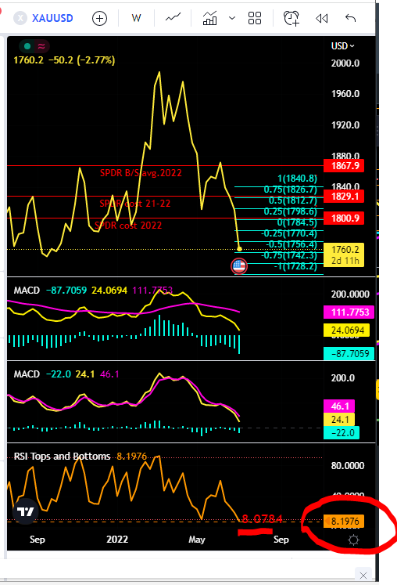Click the 1867.9 red price label
The image size is (397, 585).
click(344, 166)
